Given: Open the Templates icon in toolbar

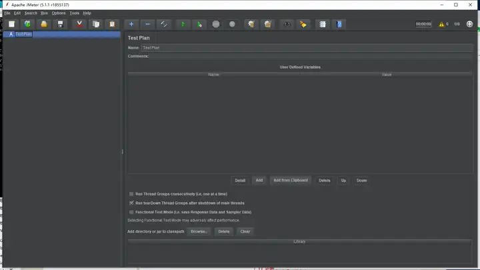Looking at the screenshot, I should click(x=27, y=24).
